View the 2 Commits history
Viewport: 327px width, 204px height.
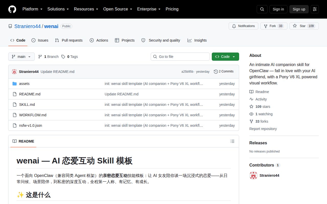[224, 72]
